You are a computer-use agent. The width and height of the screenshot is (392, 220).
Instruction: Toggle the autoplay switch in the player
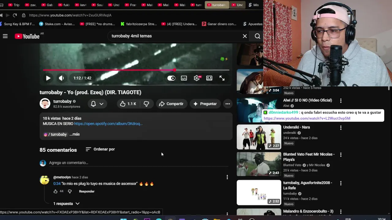pos(171,78)
